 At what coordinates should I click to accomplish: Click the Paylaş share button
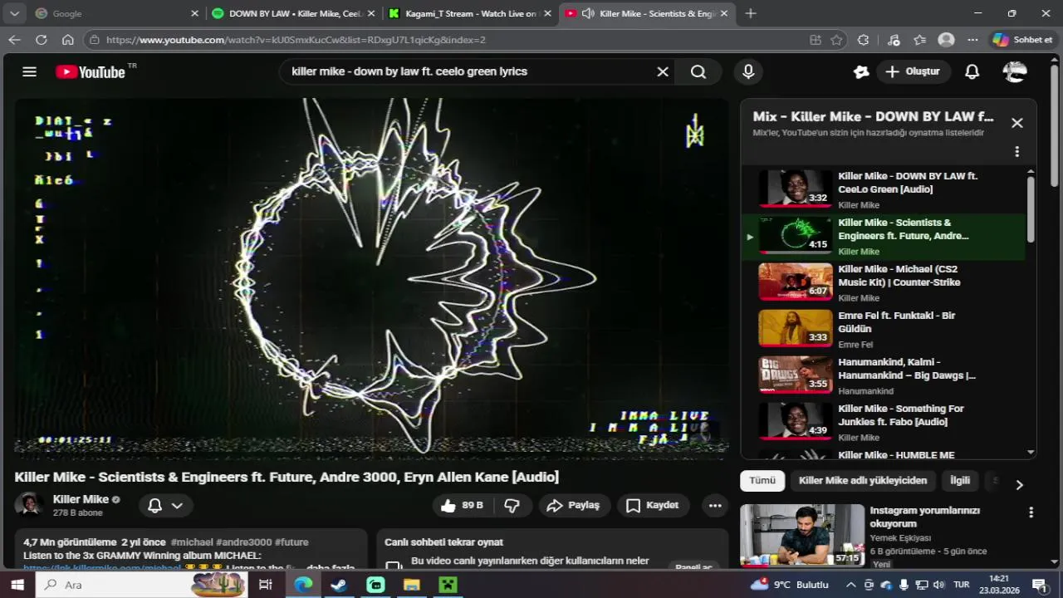pyautogui.click(x=574, y=505)
